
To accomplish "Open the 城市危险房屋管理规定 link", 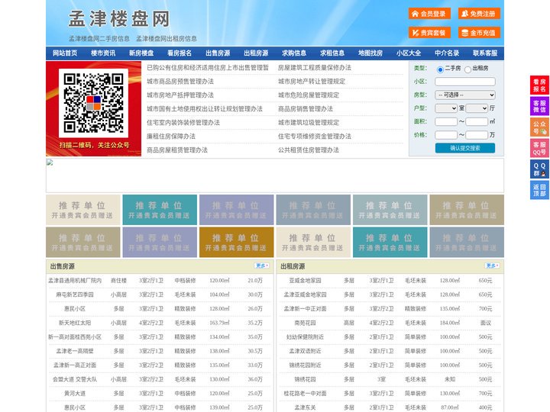I will tap(309, 95).
